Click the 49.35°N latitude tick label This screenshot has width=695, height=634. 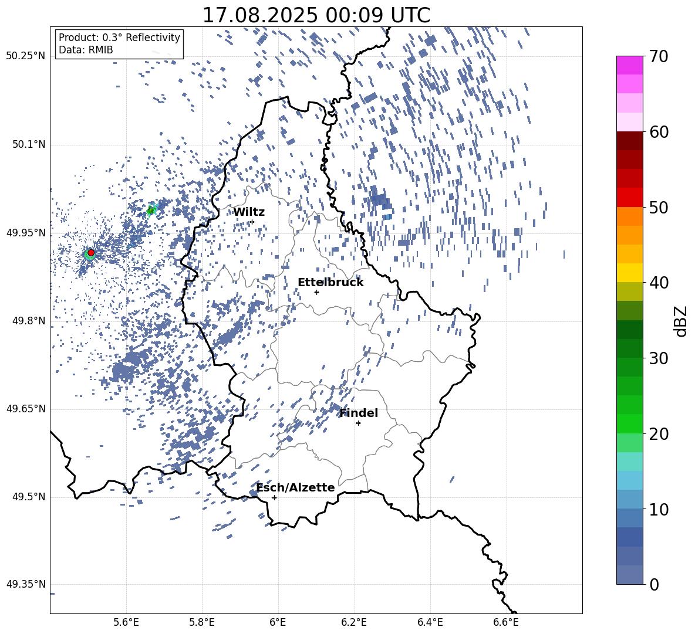click(26, 585)
